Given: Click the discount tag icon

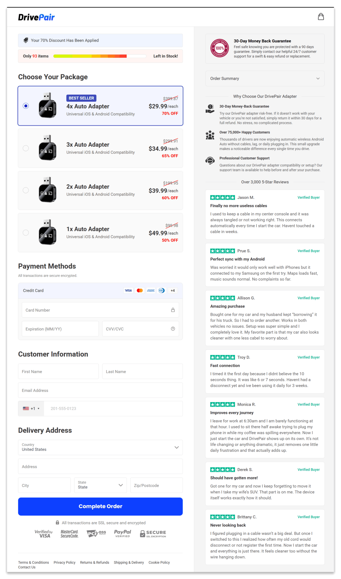Looking at the screenshot, I should 26,40.
